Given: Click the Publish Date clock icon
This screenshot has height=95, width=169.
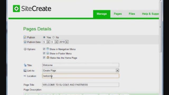Looking at the screenshot, I should pyautogui.click(x=25, y=42).
